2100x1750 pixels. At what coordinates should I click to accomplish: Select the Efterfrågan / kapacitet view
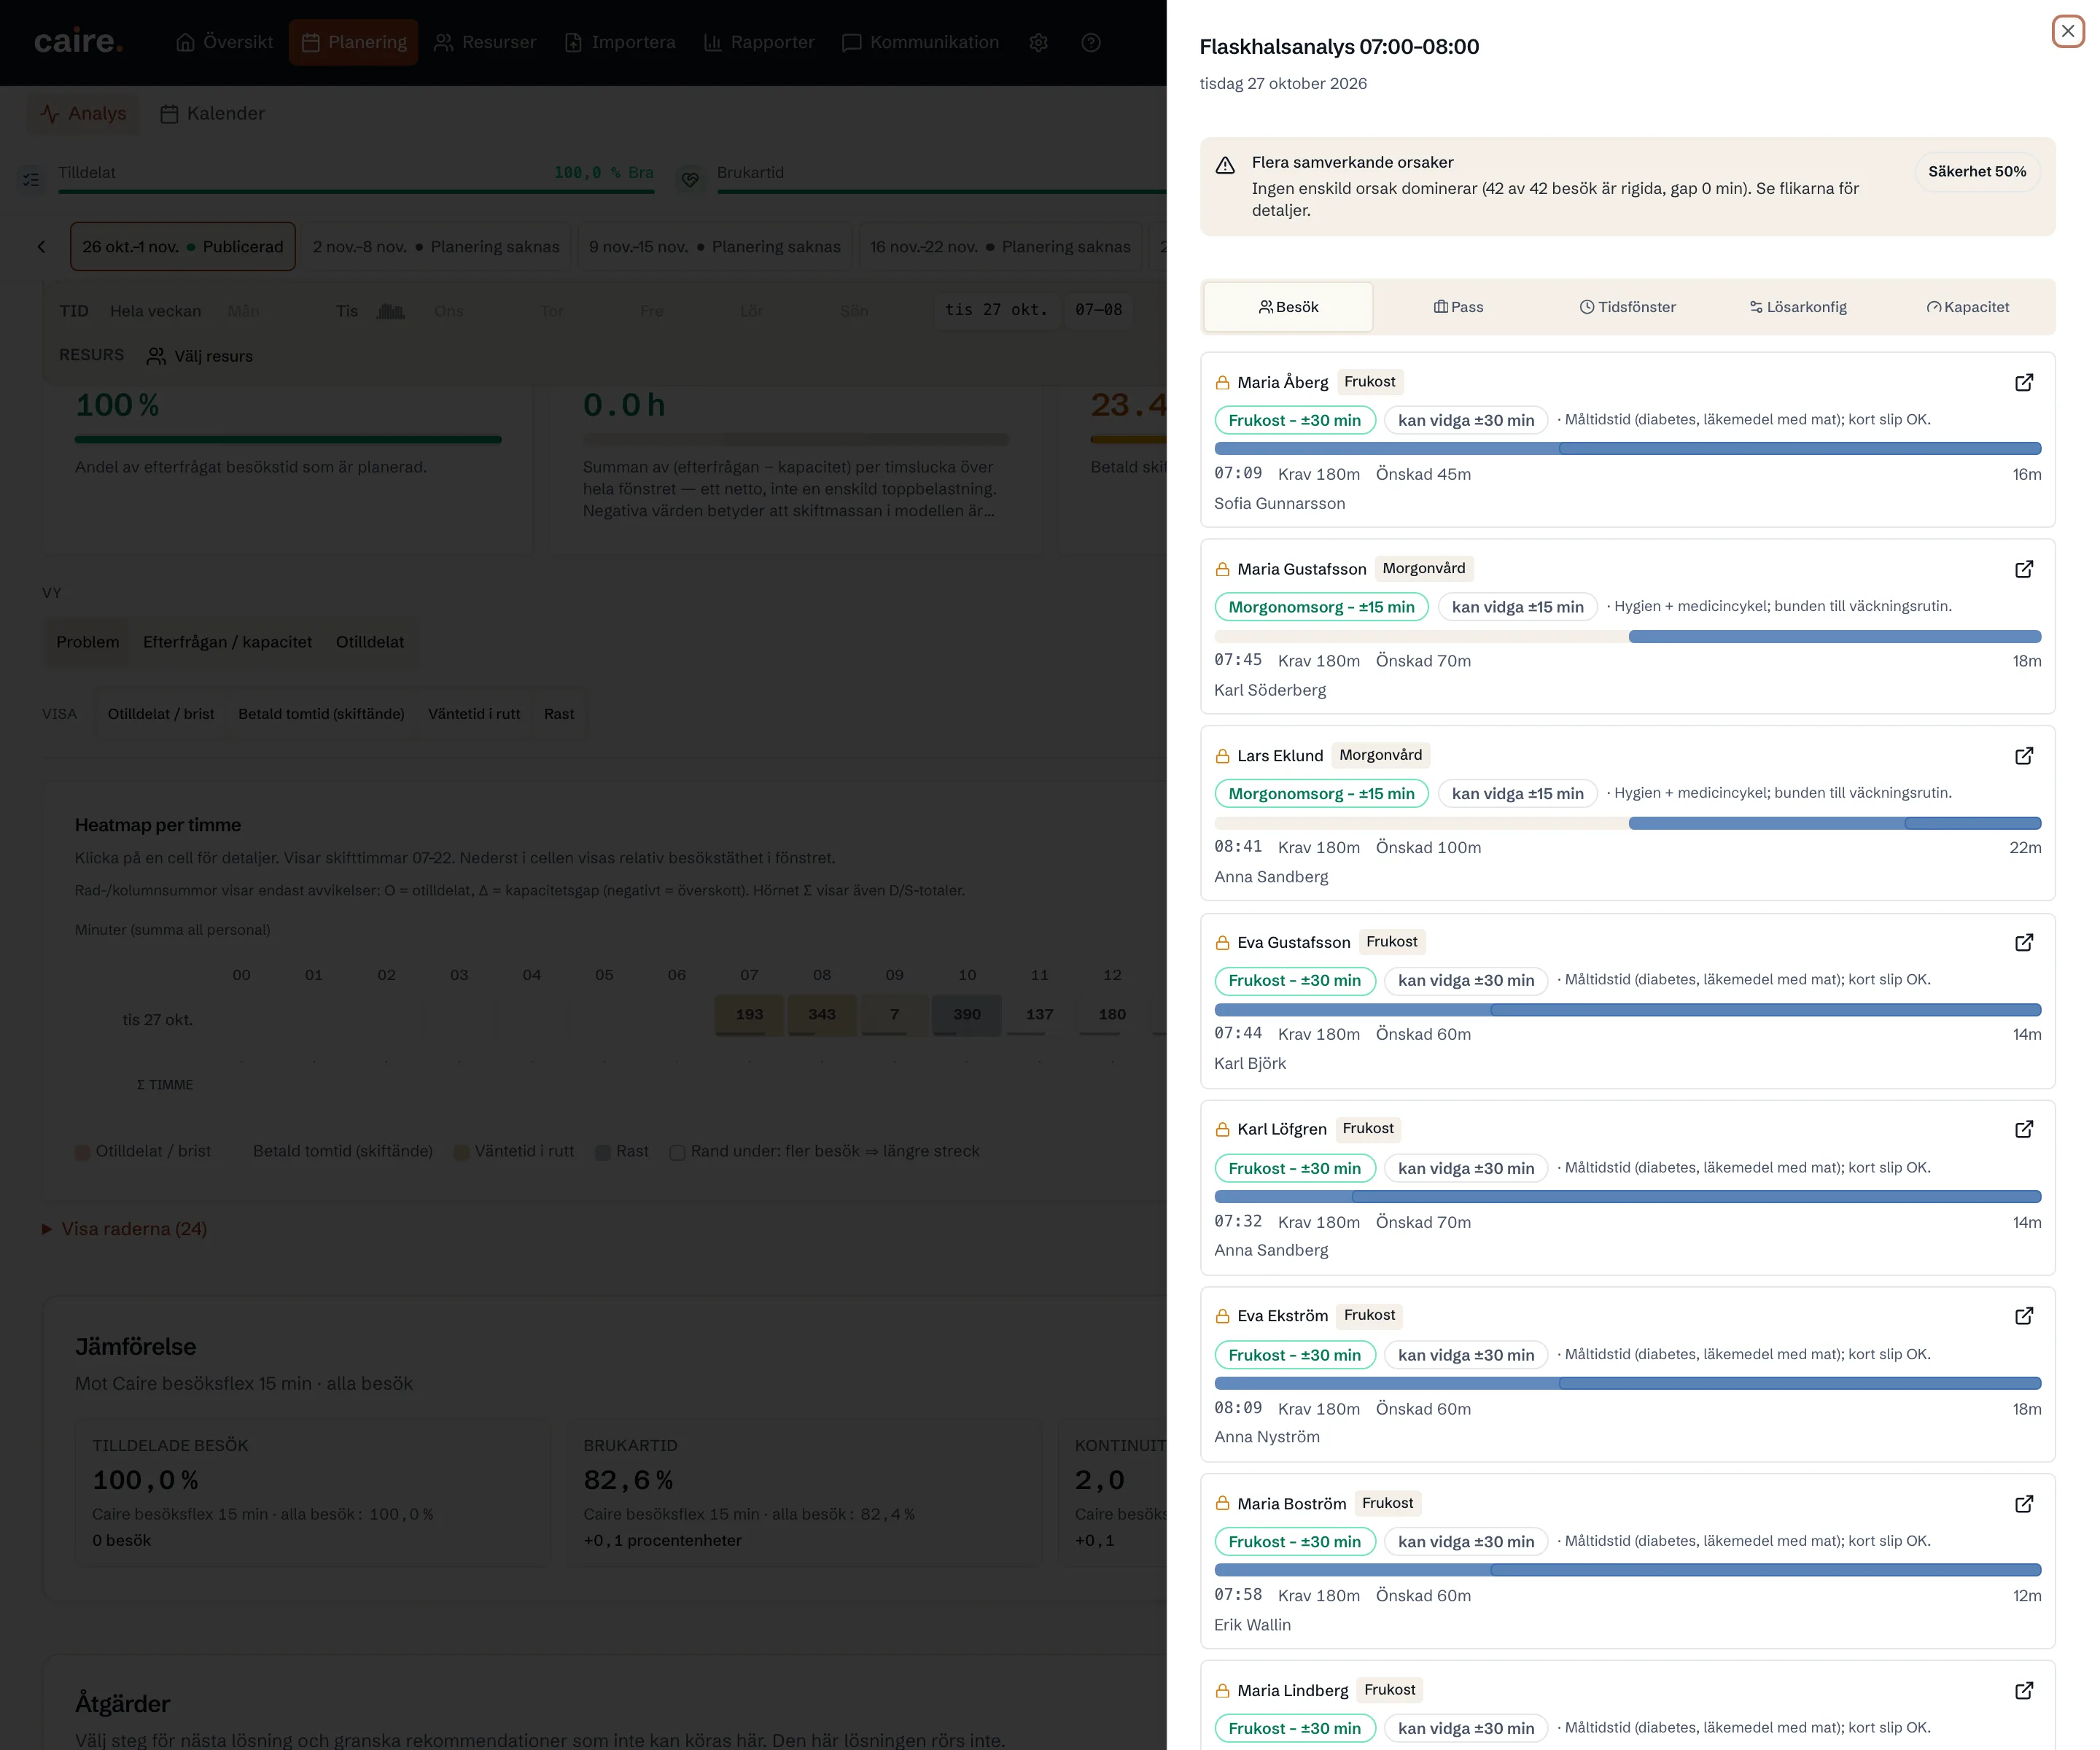pyautogui.click(x=227, y=642)
